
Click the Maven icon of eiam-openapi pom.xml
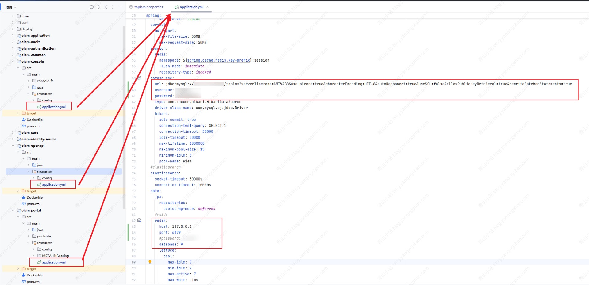[24, 204]
